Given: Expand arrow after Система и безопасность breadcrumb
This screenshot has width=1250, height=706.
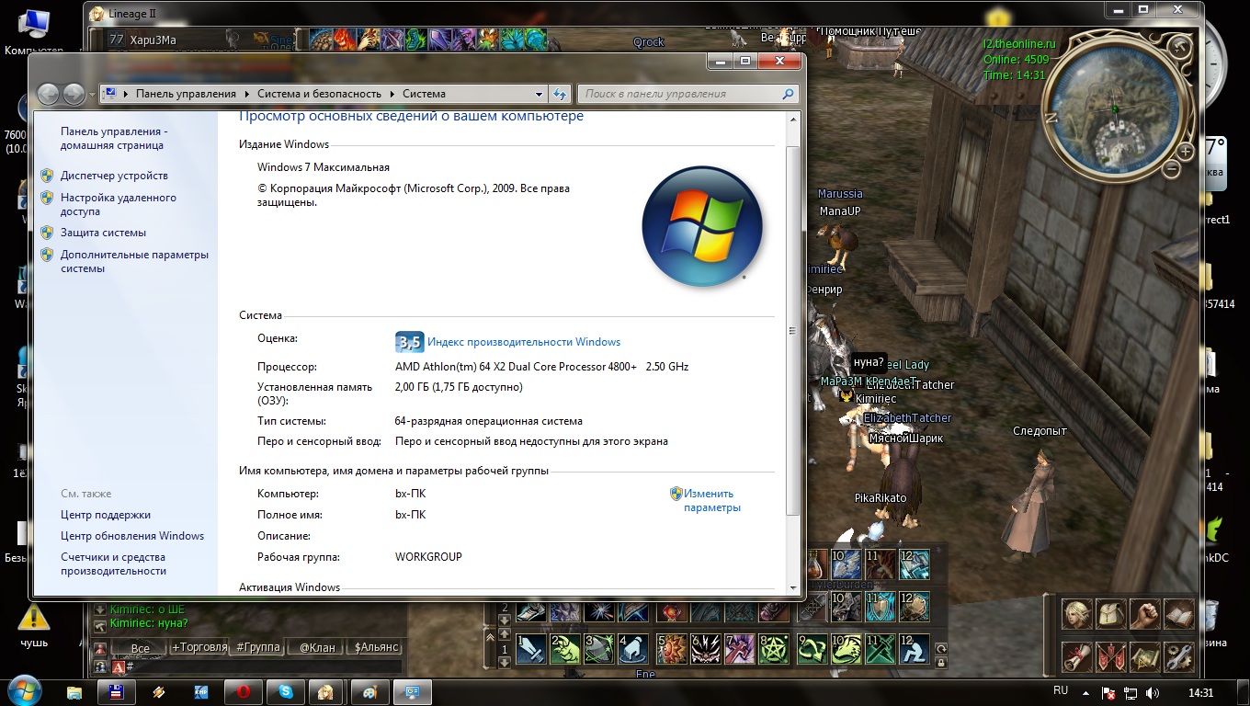Looking at the screenshot, I should click(x=392, y=94).
